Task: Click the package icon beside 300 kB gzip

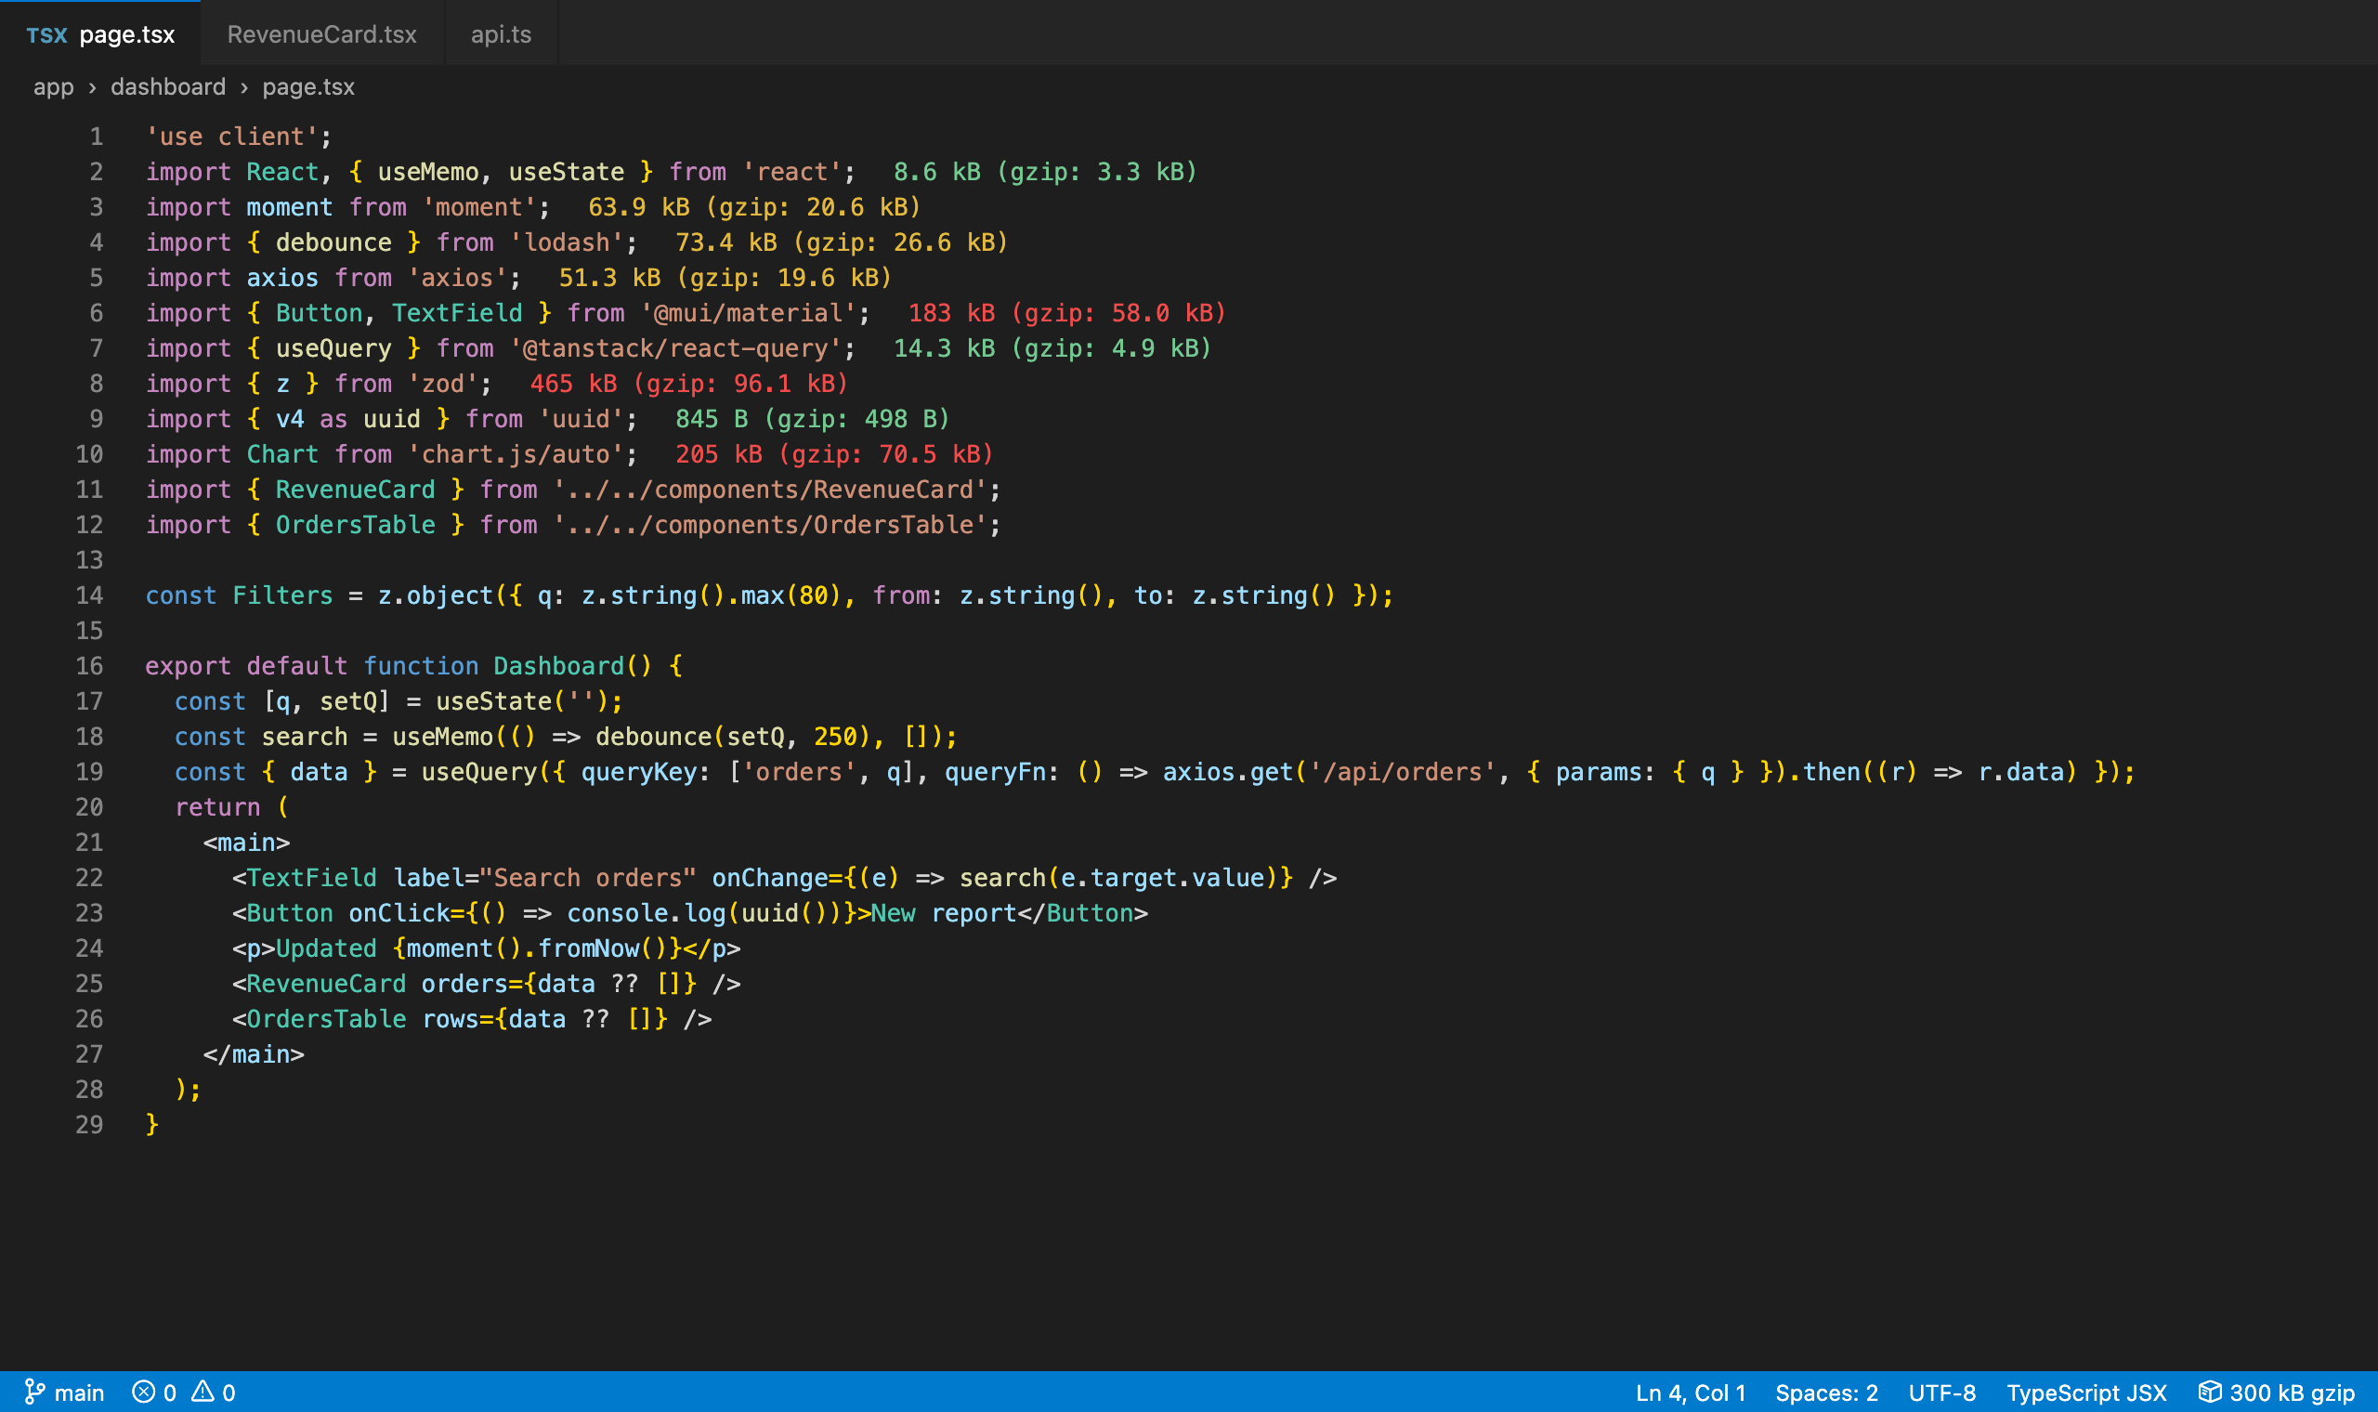Action: coord(2209,1392)
